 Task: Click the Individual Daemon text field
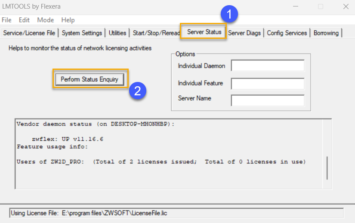click(x=267, y=66)
